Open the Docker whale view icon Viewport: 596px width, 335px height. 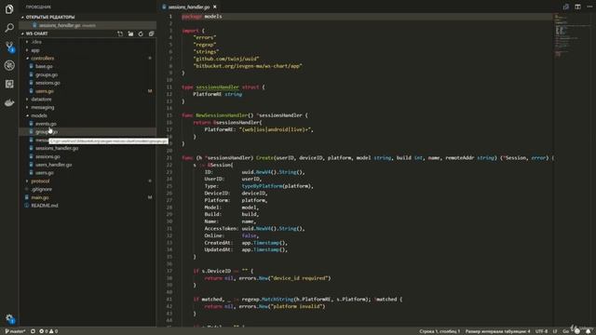(x=9, y=102)
